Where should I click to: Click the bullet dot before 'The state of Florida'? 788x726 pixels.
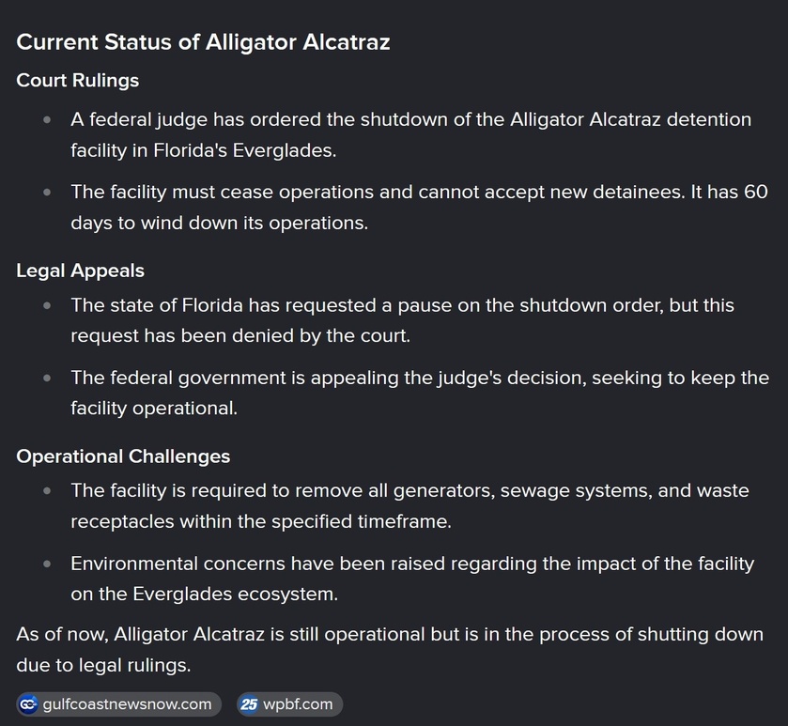tap(47, 305)
